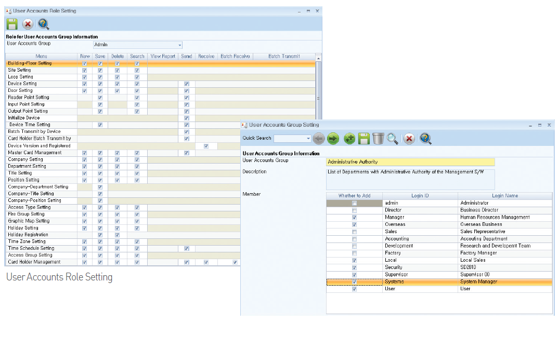Open the help magnifier in Role Setting toolbar
558x350 pixels.
[44, 24]
